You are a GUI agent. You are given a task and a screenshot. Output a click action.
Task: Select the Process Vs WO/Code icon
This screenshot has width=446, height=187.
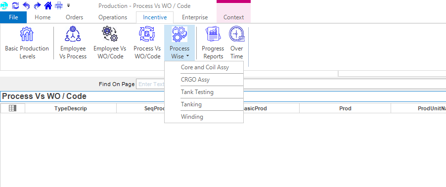pos(147,43)
